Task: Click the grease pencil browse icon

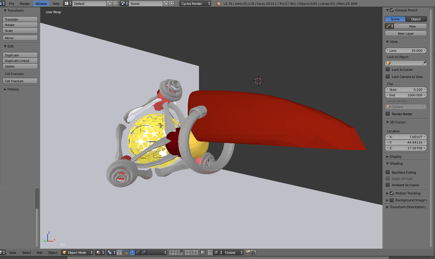Action: (x=389, y=26)
